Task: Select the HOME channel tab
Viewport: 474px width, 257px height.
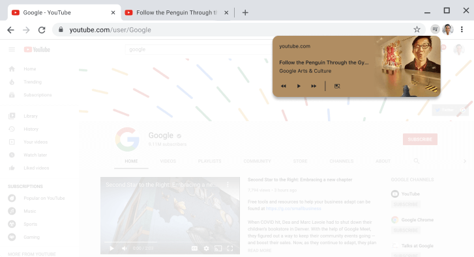Action: click(131, 161)
